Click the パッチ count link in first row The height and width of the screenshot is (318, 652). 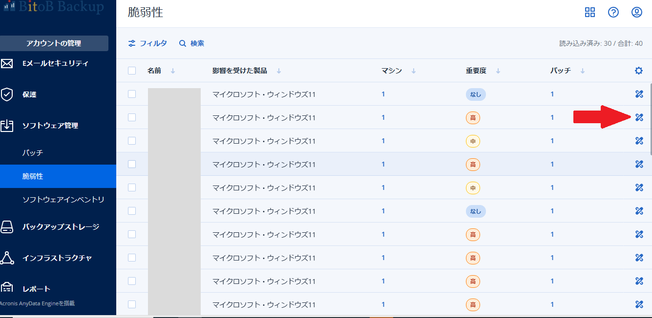(x=552, y=94)
